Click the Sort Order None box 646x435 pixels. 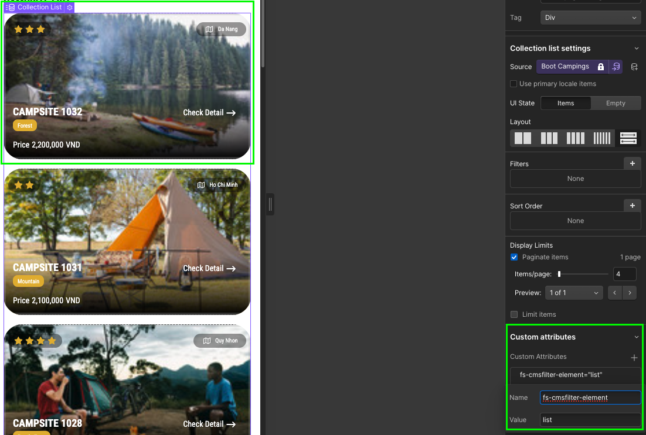(x=576, y=221)
